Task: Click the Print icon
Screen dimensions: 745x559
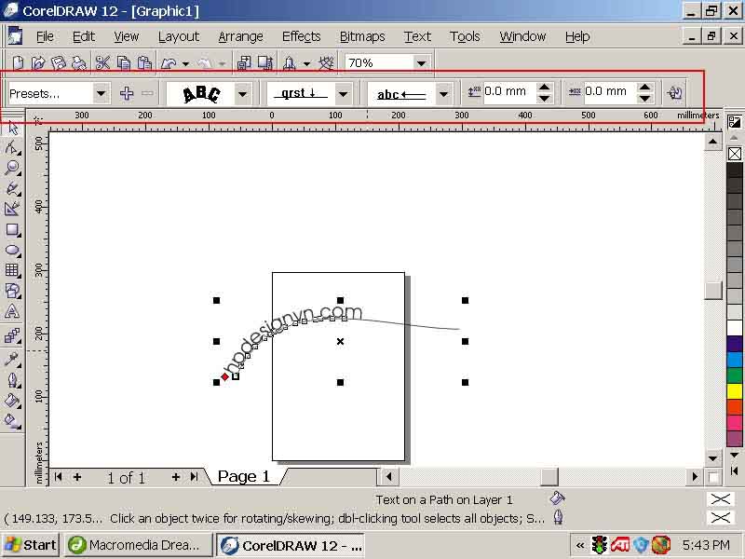Action: pos(79,62)
